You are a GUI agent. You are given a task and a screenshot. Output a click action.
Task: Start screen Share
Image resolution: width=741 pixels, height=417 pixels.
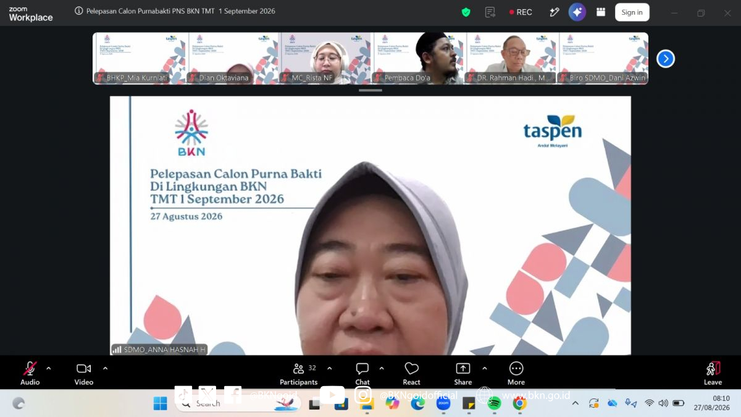tap(463, 373)
